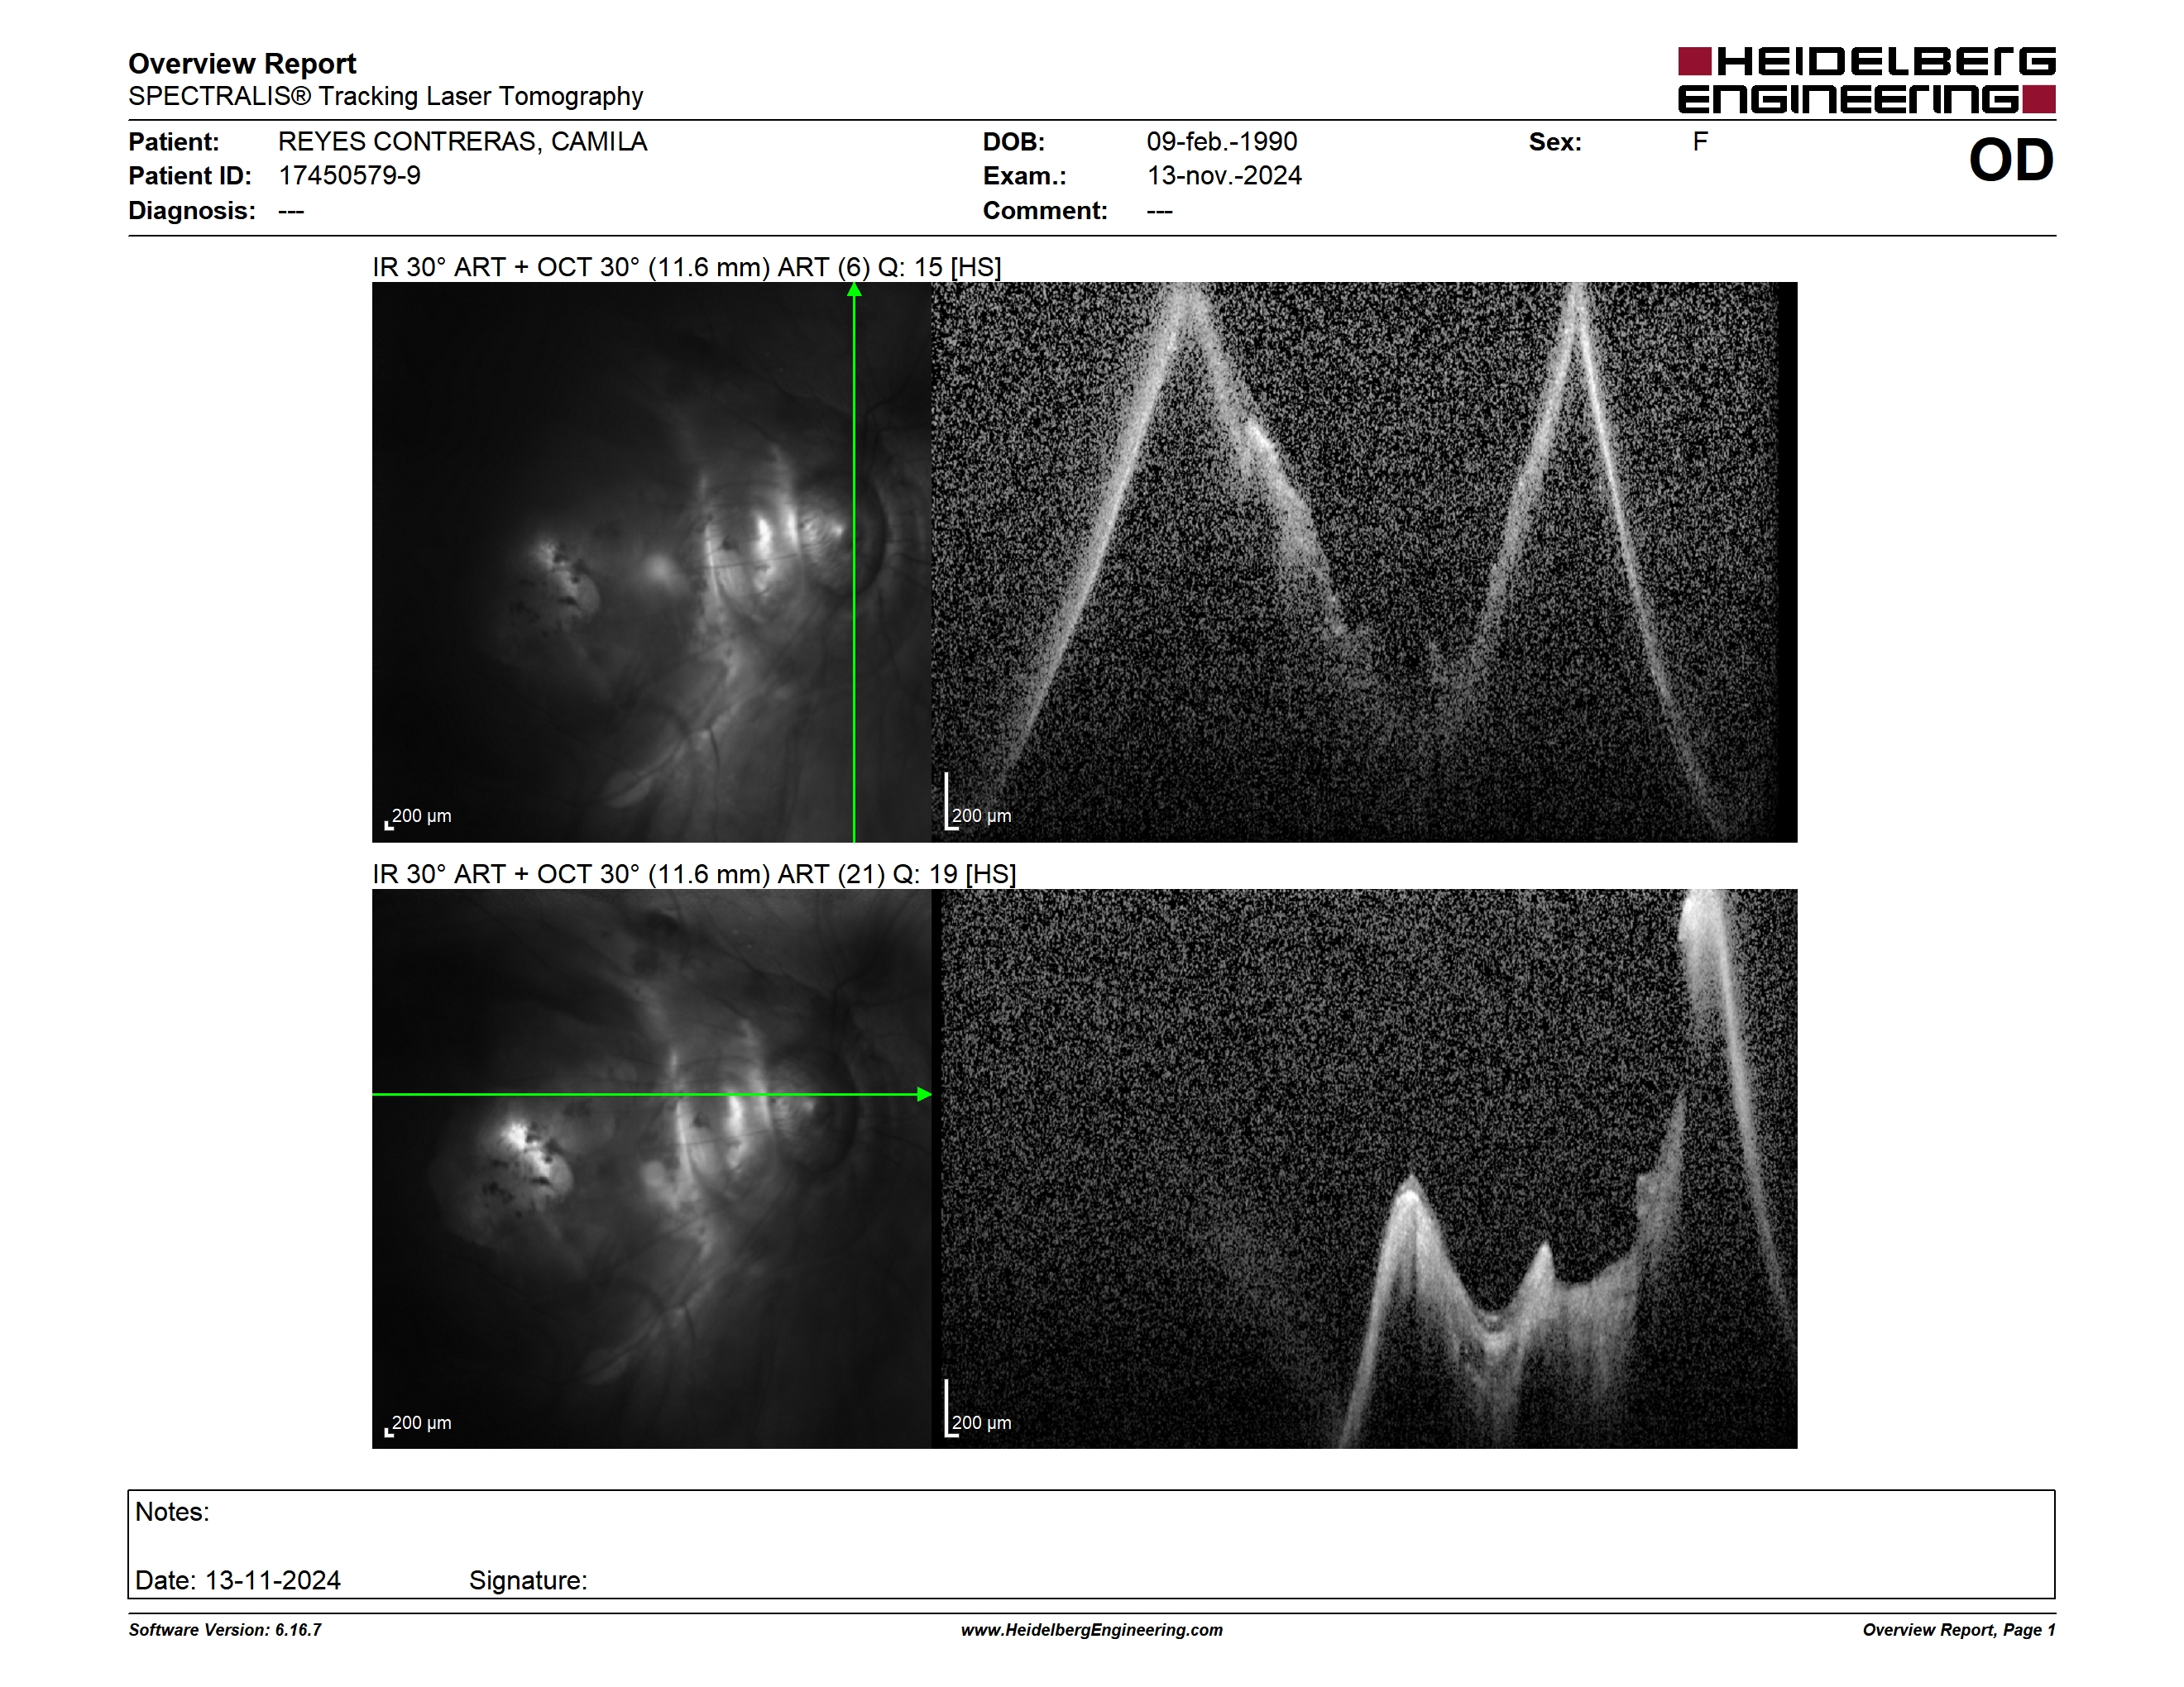Viewport: 2184px width, 1687px height.
Task: Click the vertical green scan line arrowhead
Action: (x=854, y=289)
